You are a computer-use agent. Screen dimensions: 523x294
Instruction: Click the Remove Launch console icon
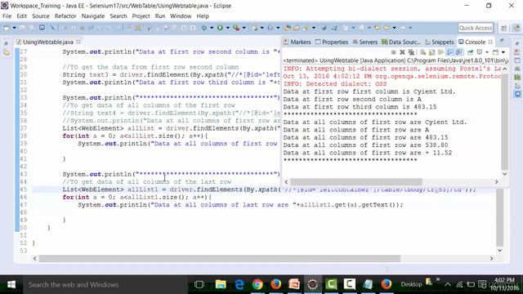403,52
